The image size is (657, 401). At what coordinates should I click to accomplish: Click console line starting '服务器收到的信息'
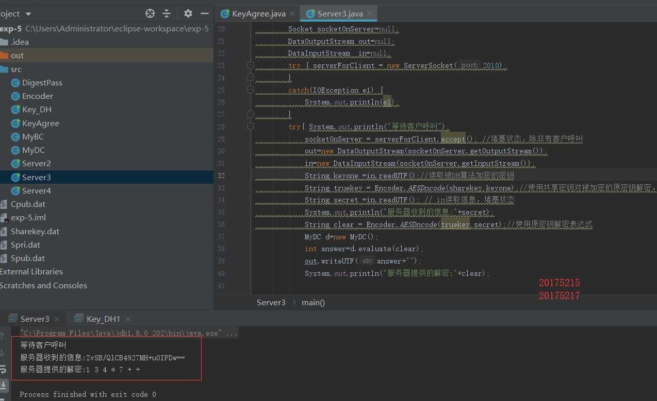[103, 357]
